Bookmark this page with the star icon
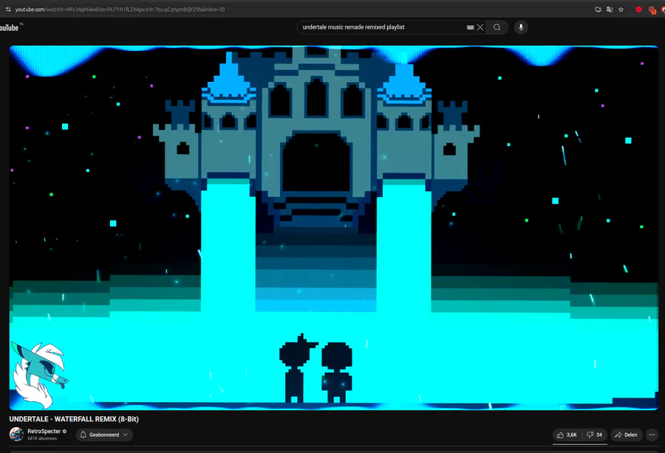The height and width of the screenshot is (453, 665). tap(621, 10)
